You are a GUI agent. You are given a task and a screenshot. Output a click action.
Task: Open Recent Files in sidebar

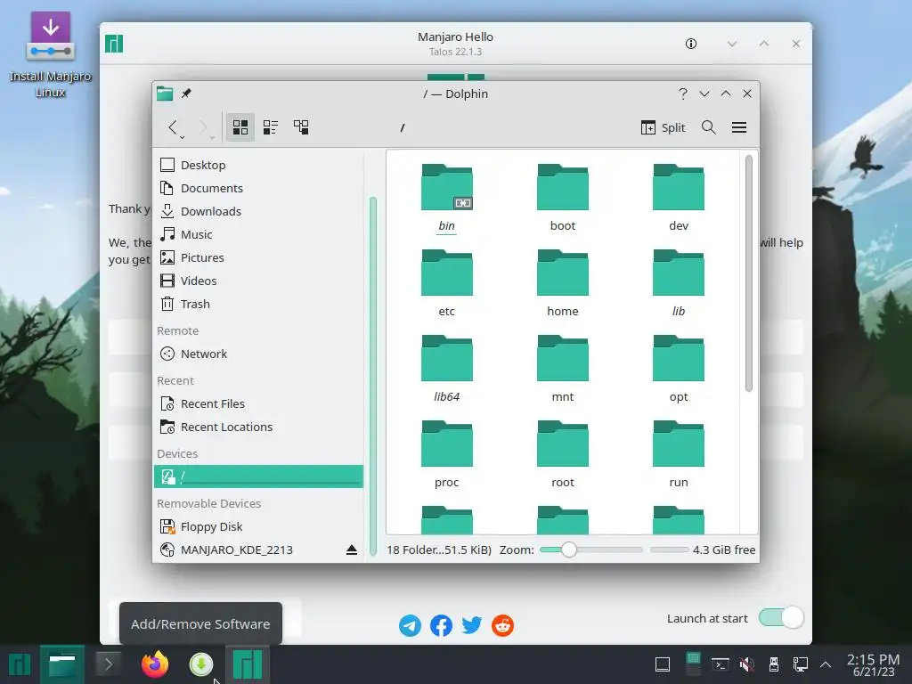pos(258,403)
